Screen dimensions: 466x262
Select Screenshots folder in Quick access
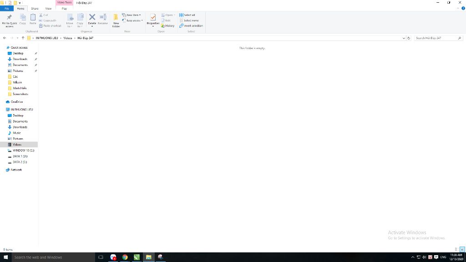[x=20, y=94]
